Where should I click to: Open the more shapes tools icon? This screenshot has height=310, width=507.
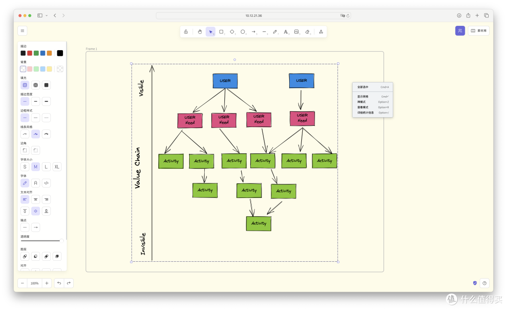click(x=321, y=31)
